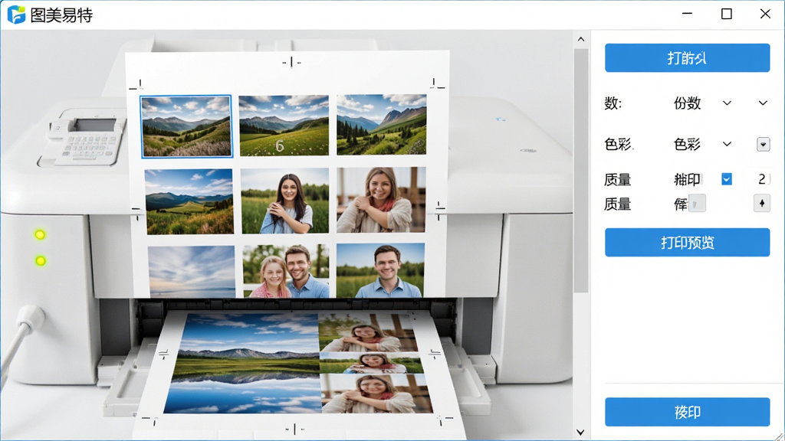This screenshot has height=441, width=785.
Task: Click the scroll-up arrow above the preview
Action: [x=581, y=39]
